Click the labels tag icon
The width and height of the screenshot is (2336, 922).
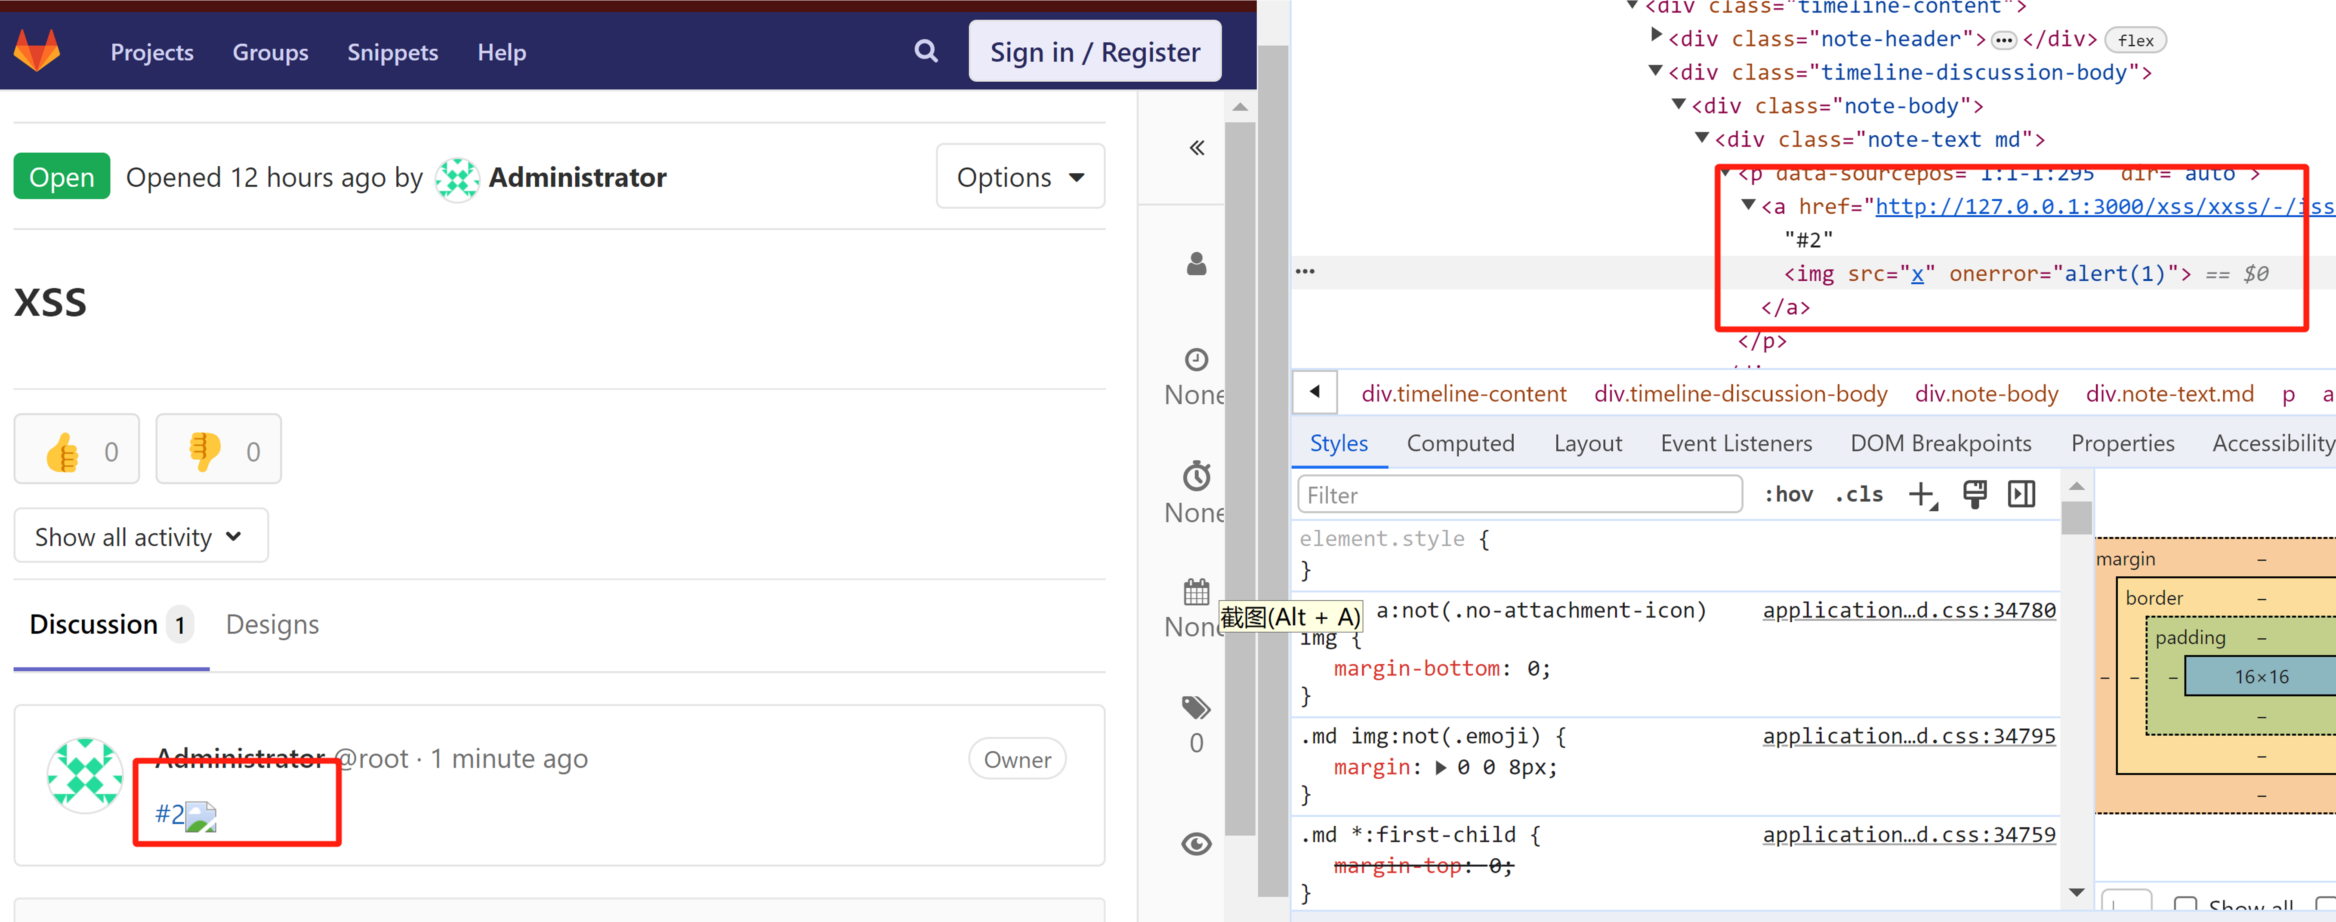tap(1196, 707)
